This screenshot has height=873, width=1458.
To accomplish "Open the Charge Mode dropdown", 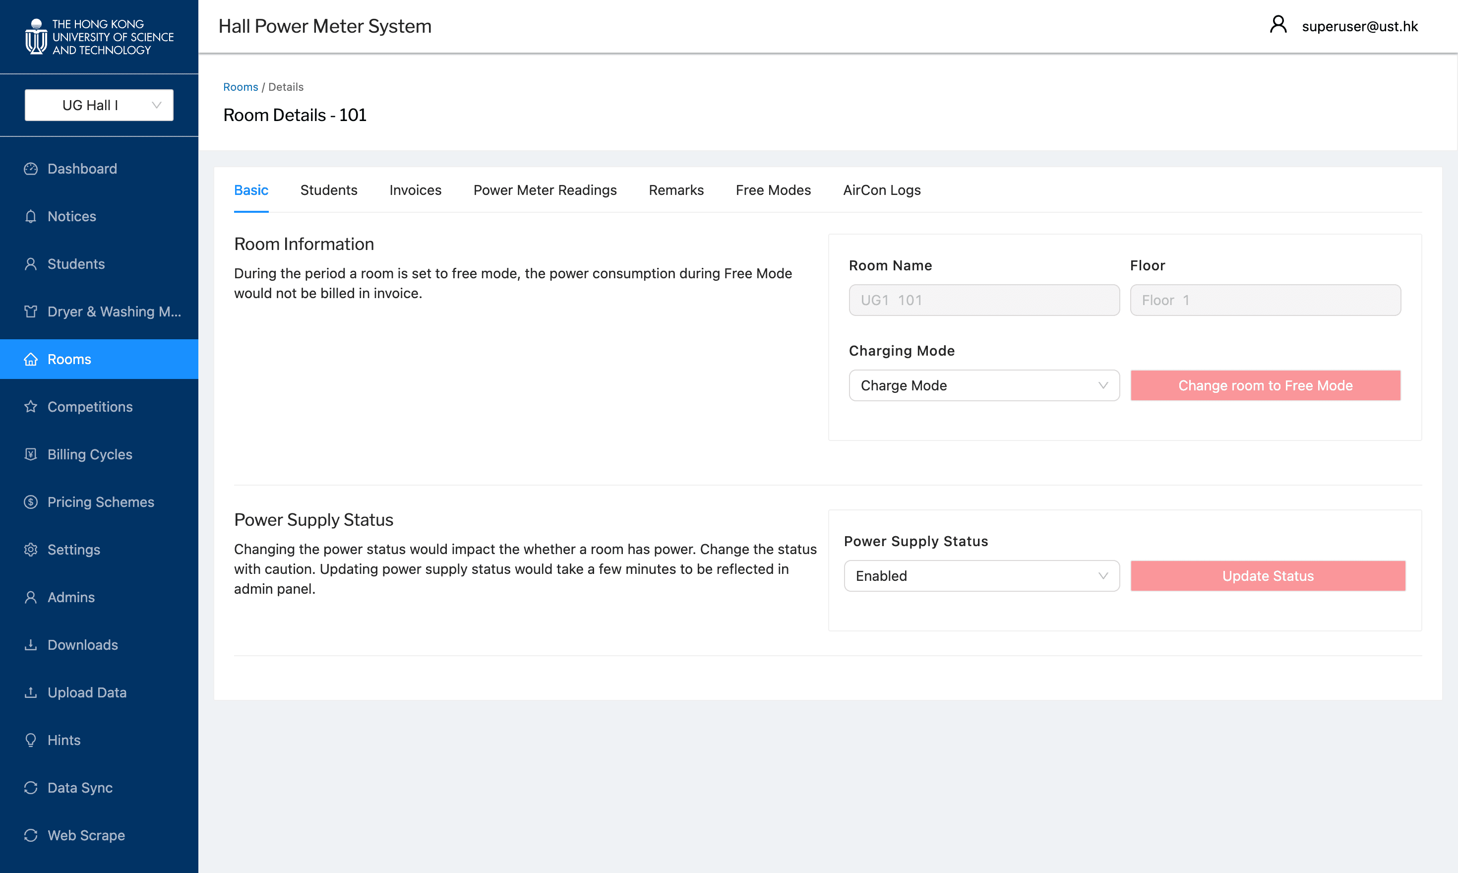I will [983, 386].
